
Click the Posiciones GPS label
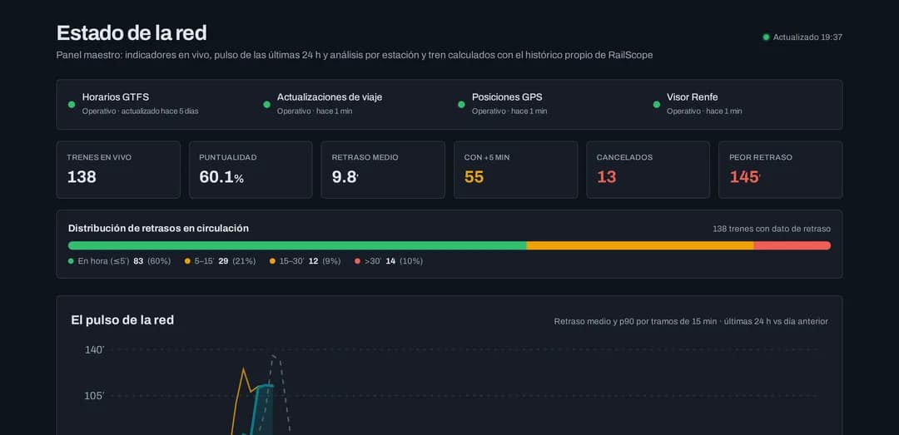(508, 97)
